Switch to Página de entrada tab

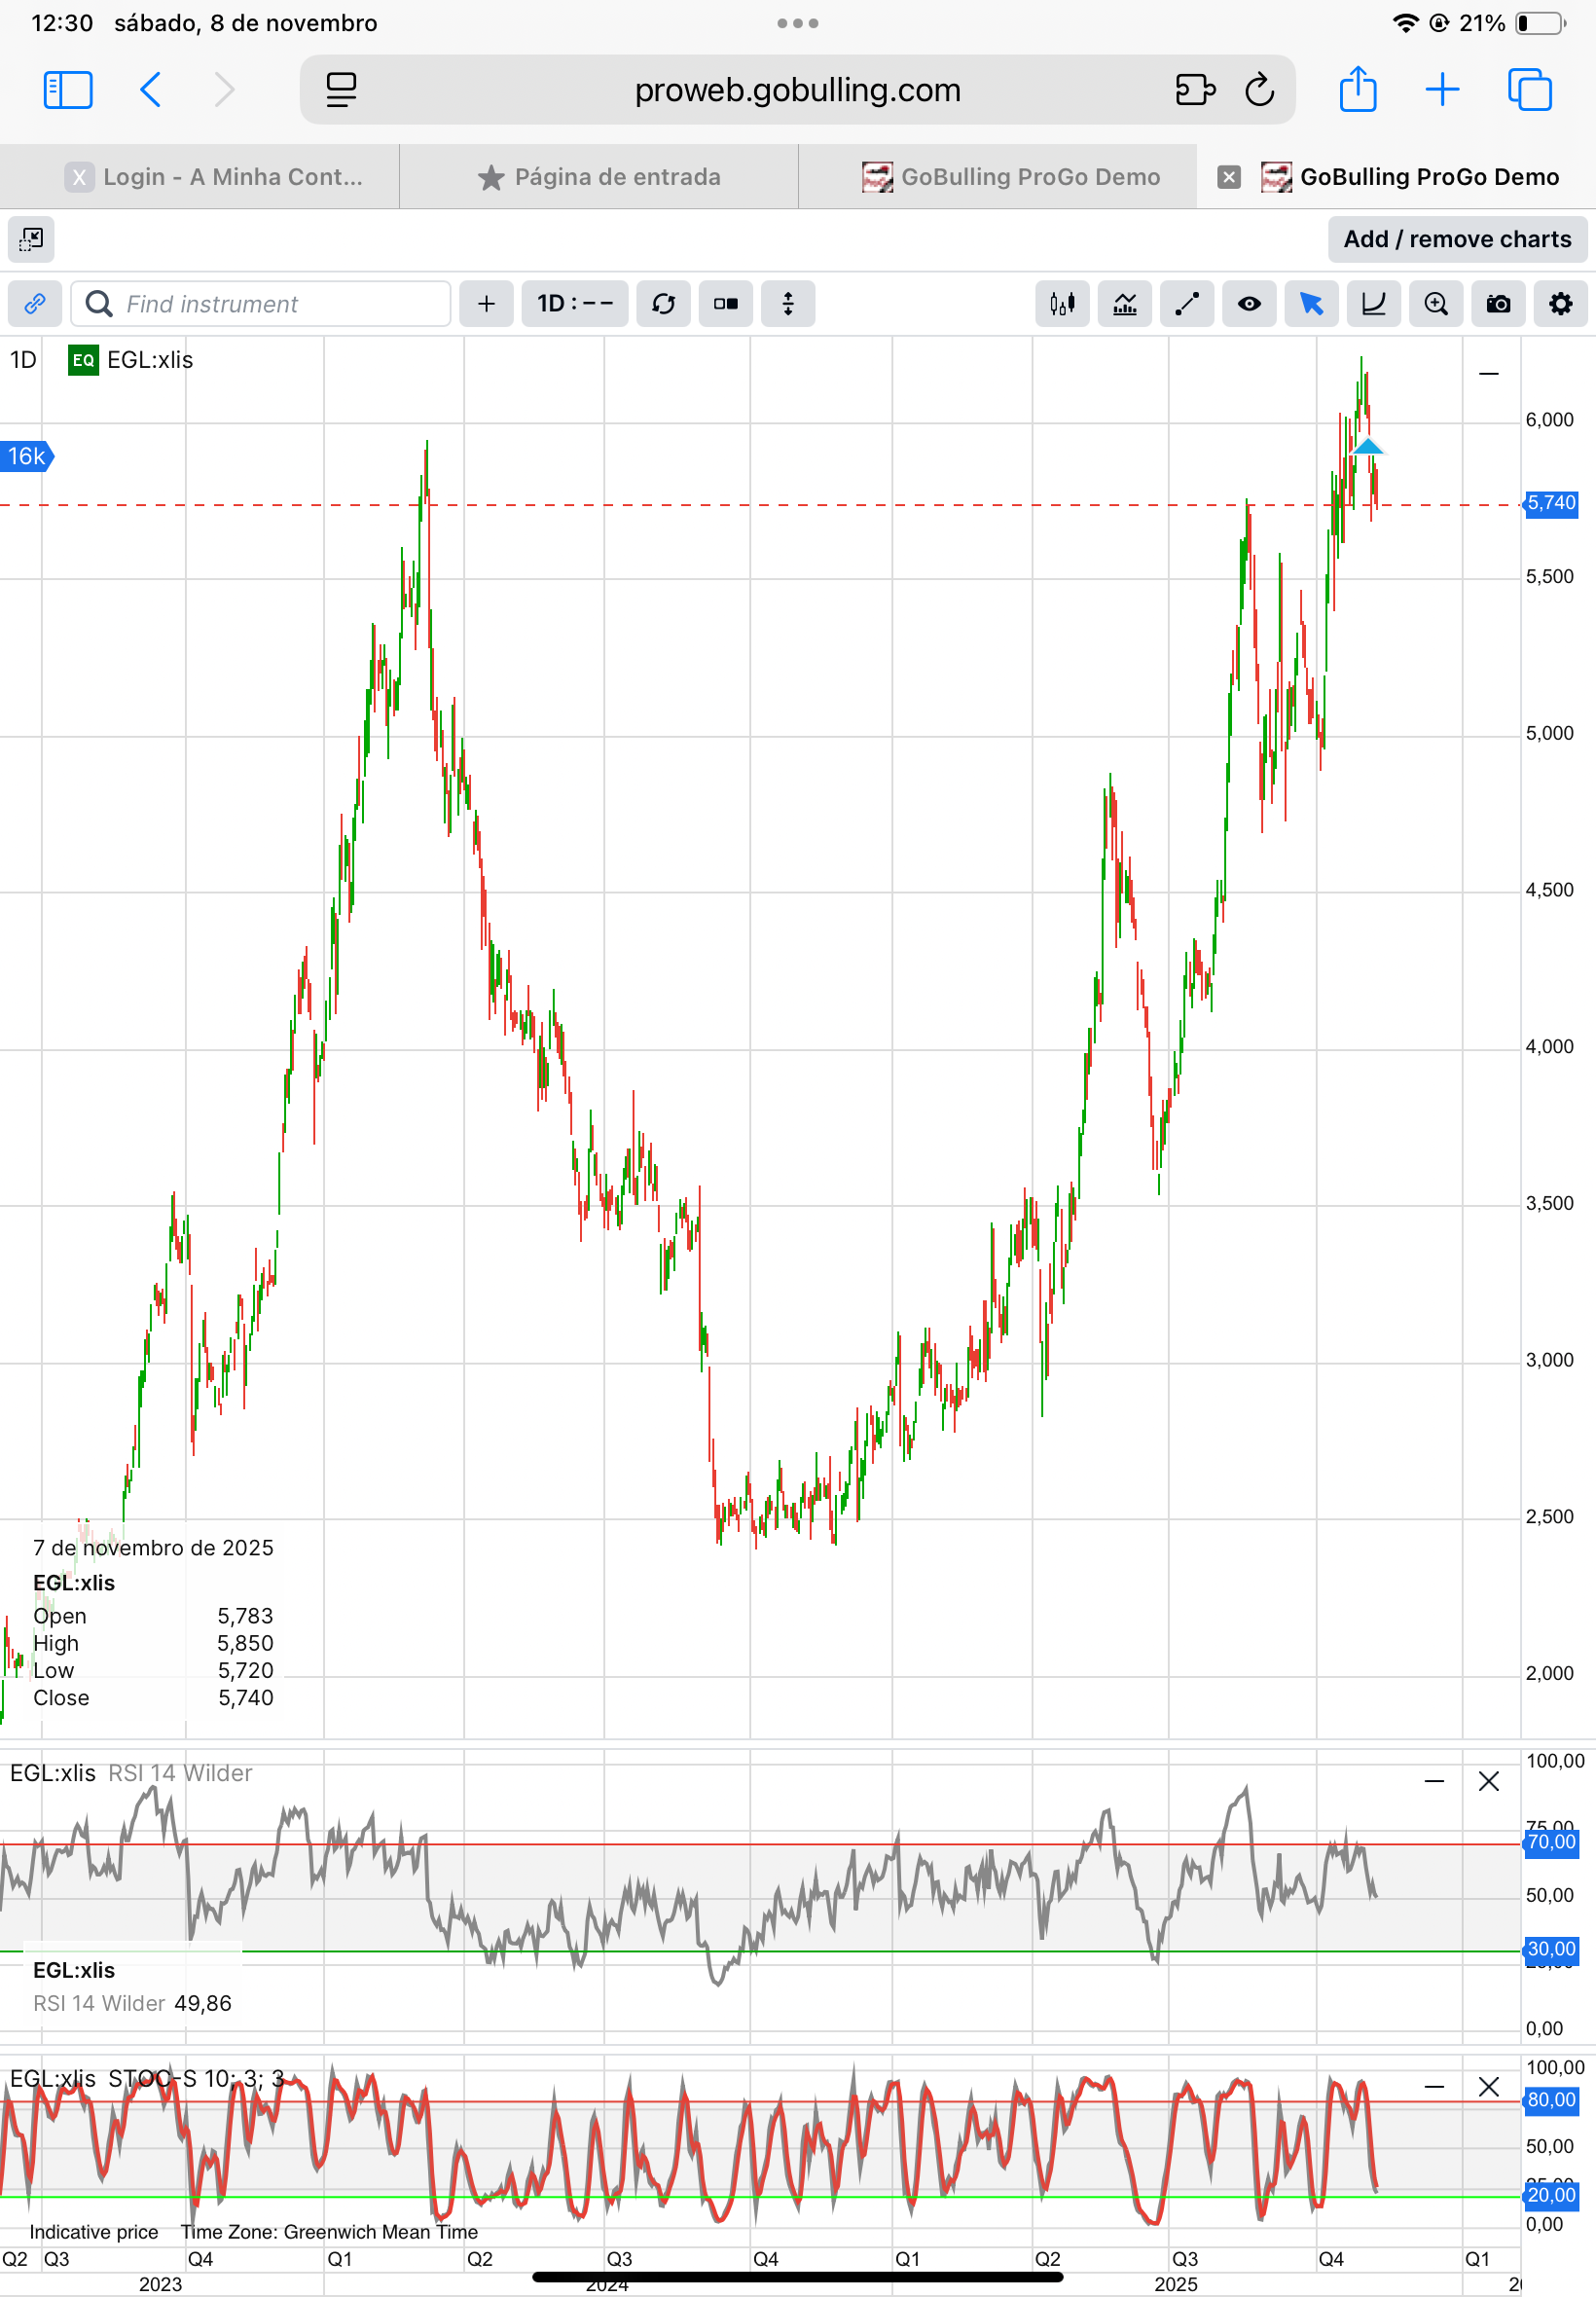click(x=599, y=177)
